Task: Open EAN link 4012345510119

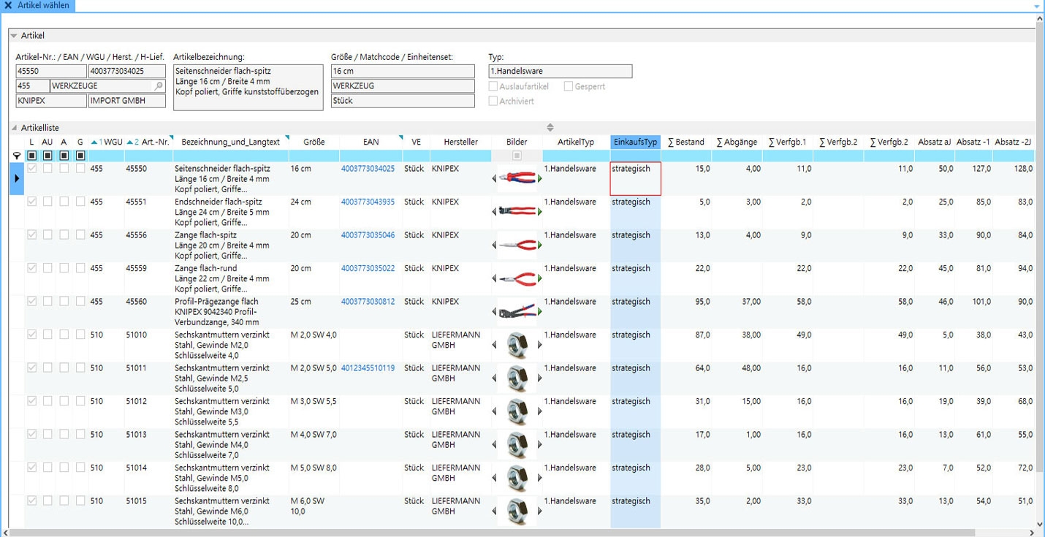Action: 368,368
